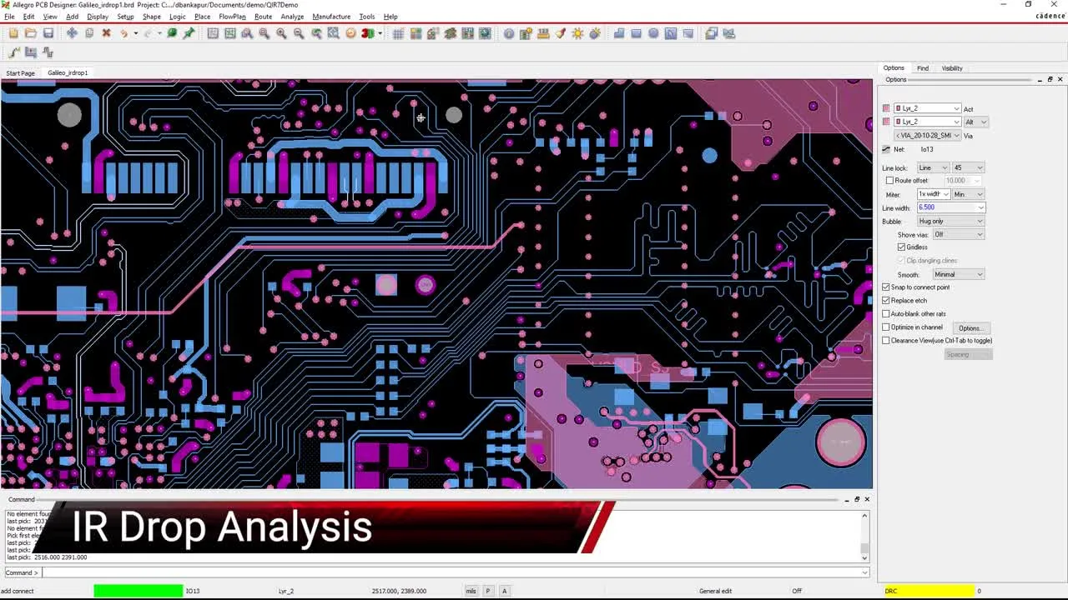Switch to the Start Page tab
The image size is (1068, 600).
[x=20, y=73]
